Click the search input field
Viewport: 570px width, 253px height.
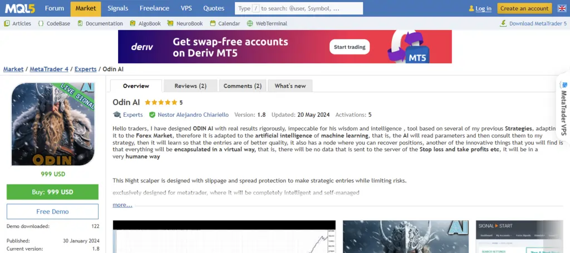tap(299, 8)
